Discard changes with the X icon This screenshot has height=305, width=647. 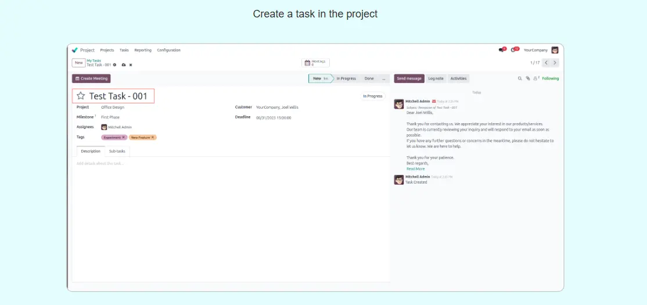(x=131, y=64)
